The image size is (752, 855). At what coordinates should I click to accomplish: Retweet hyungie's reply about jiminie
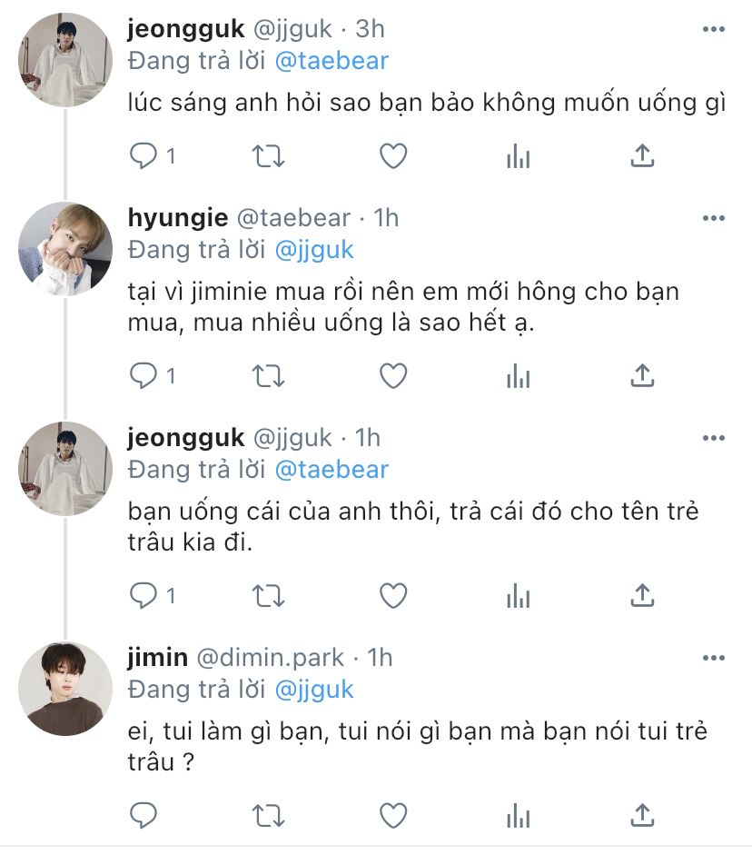point(268,375)
